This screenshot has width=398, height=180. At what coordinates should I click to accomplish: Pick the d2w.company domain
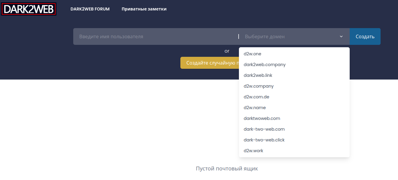click(x=294, y=86)
